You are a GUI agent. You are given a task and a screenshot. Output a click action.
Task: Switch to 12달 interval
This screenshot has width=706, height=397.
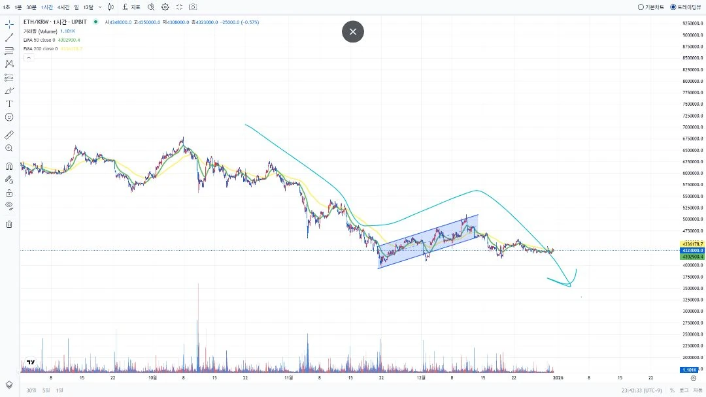coord(88,7)
